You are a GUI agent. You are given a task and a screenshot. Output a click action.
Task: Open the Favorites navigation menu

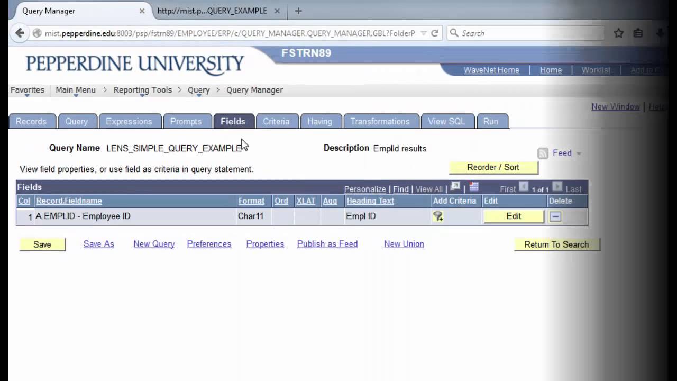click(28, 90)
